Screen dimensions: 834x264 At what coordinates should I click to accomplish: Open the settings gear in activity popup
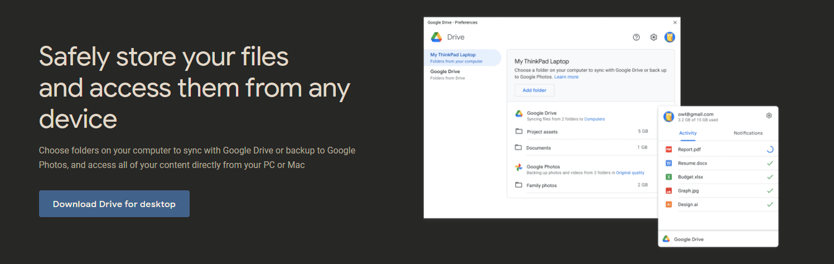pyautogui.click(x=769, y=116)
